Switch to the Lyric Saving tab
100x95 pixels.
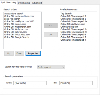coord(24,3)
